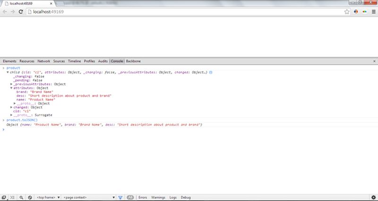The image size is (378, 201).
Task: Toggle the console drawer icon
Action: pyautogui.click(x=12, y=197)
